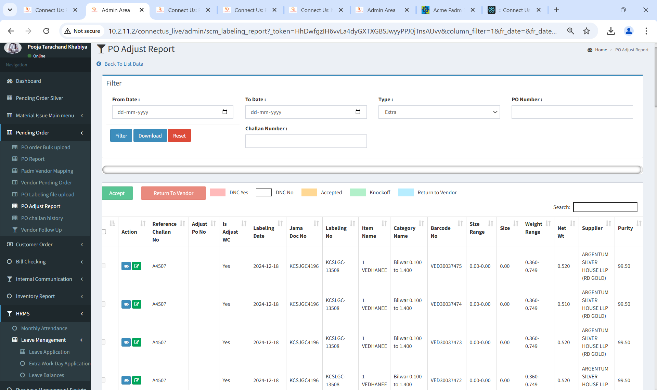
Task: Click the edit icon for VED30037472
Action: click(137, 380)
